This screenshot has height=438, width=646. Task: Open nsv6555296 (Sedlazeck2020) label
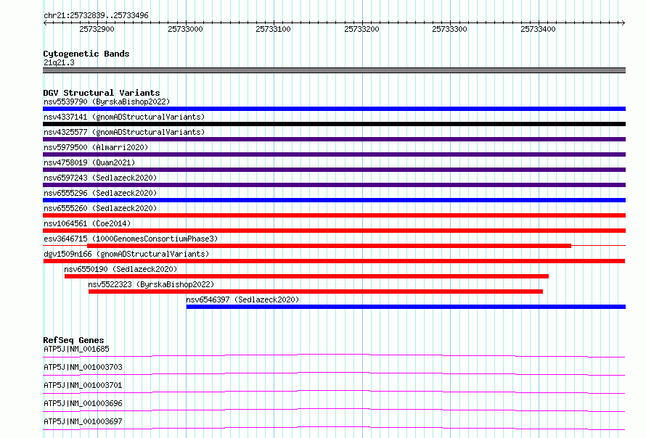(x=100, y=193)
